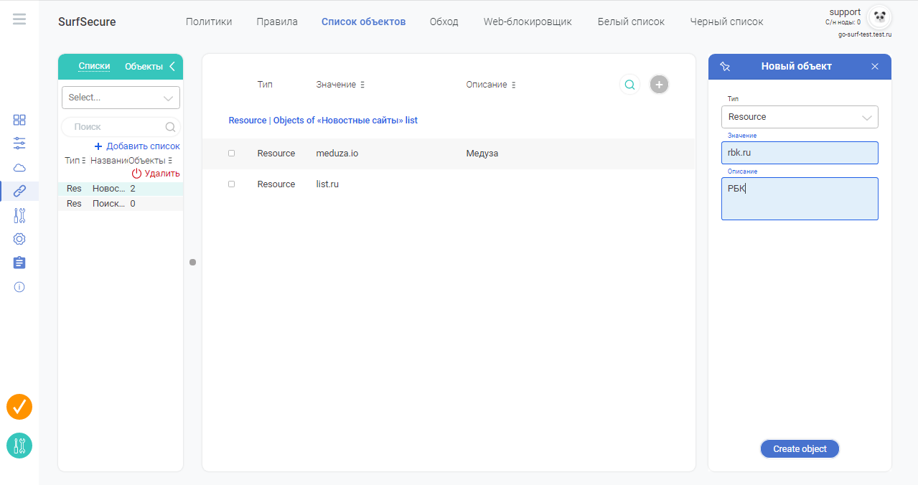Open the Select... dropdown in lists panel

(121, 98)
